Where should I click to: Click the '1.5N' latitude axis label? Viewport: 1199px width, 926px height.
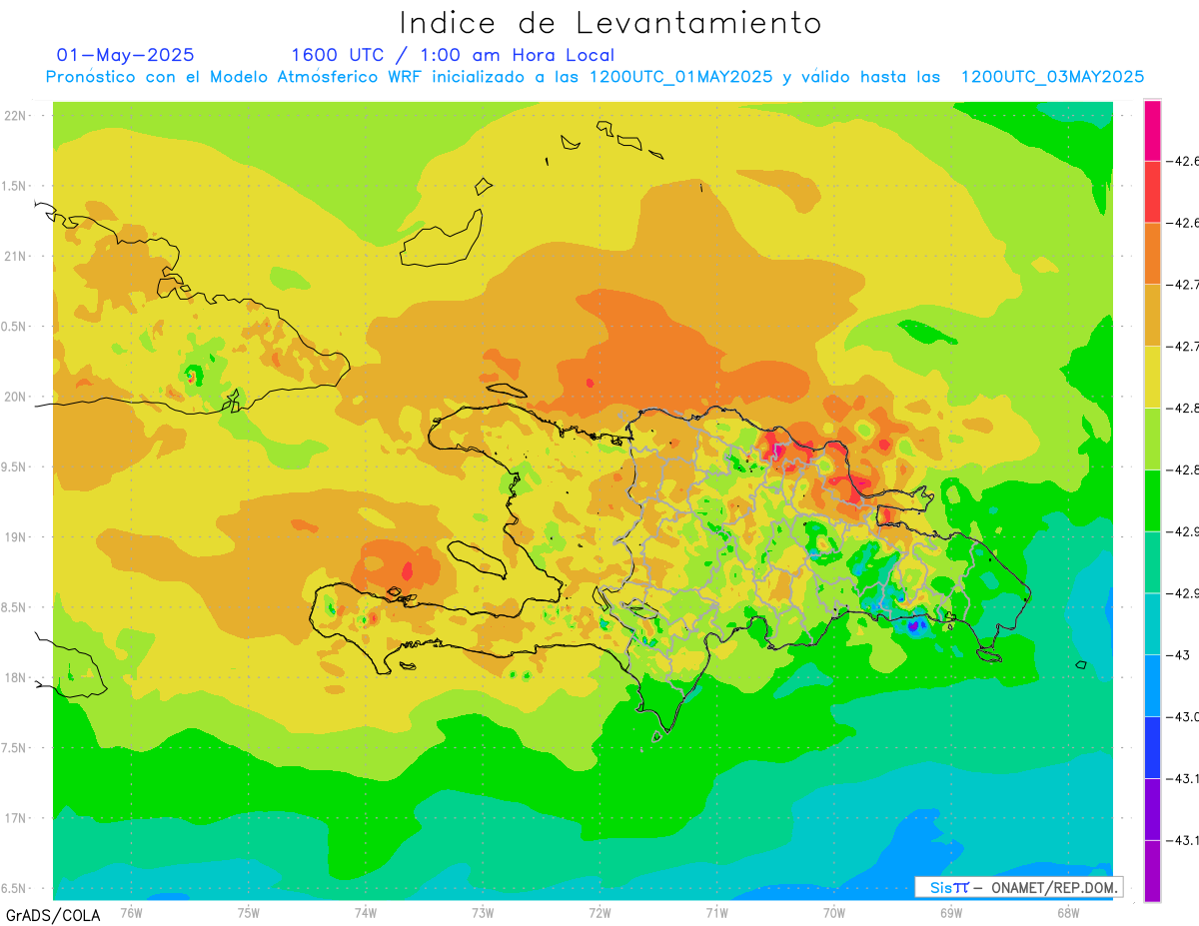point(15,186)
